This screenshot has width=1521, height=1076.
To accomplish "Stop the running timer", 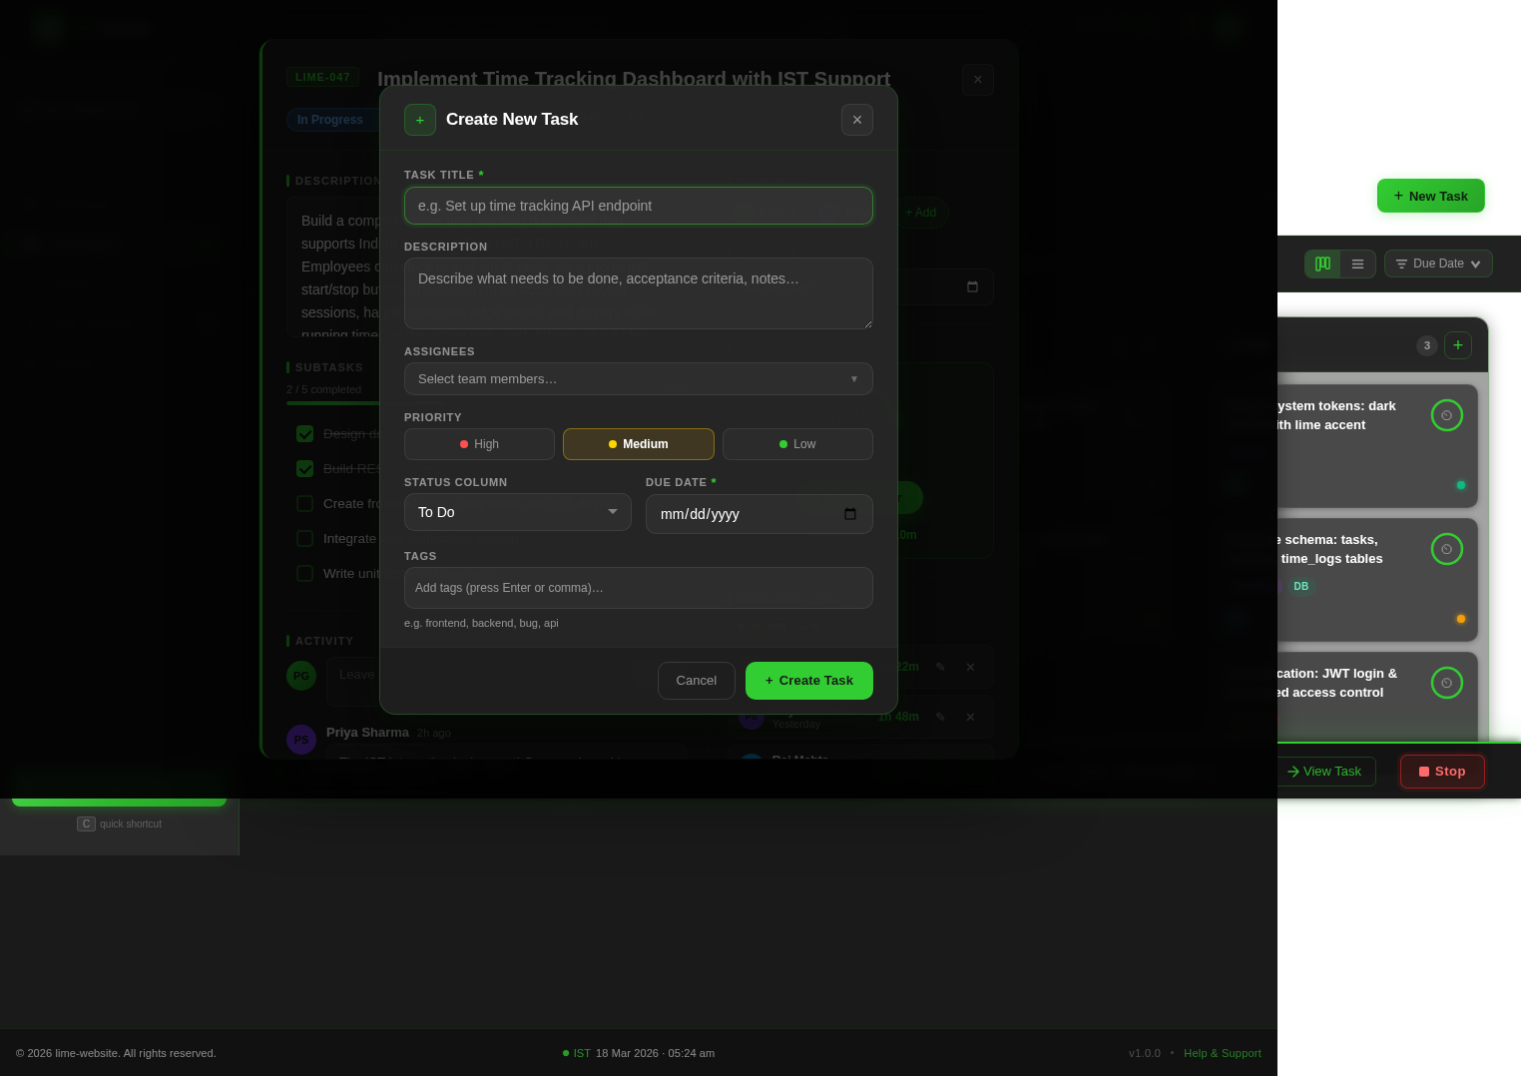I will [1442, 771].
